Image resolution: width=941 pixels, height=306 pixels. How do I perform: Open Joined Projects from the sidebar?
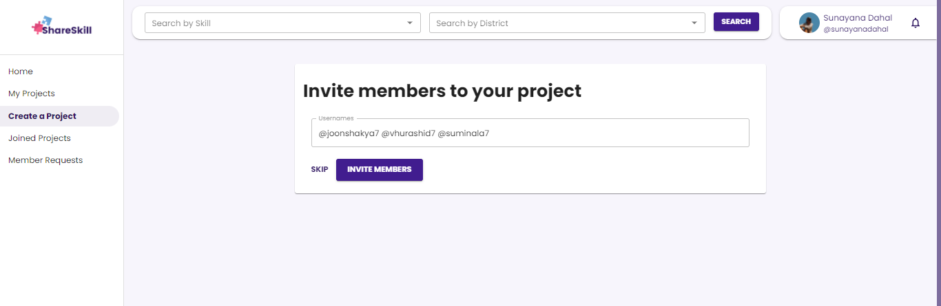tap(39, 138)
